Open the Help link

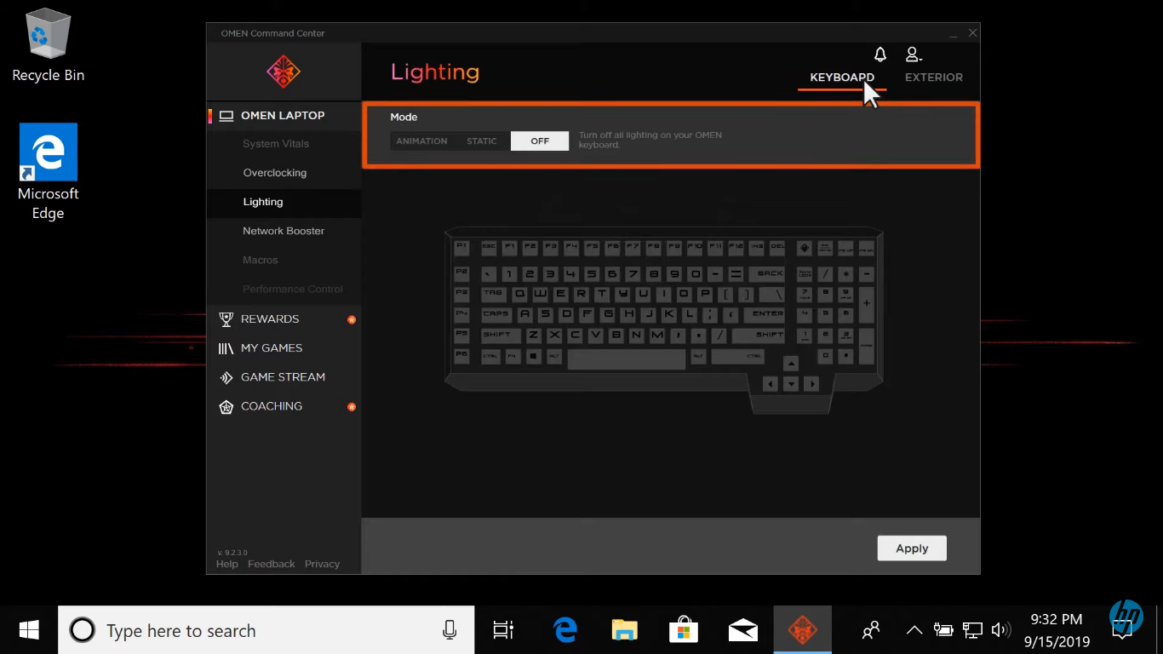[x=227, y=564]
